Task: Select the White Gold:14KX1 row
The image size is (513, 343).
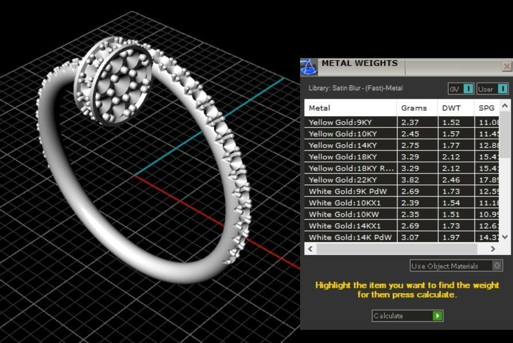Action: 402,225
